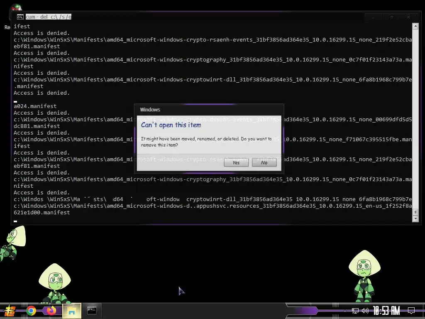Click the 'dc881.manifest' output line
This screenshot has height=319, width=425.
[37, 126]
